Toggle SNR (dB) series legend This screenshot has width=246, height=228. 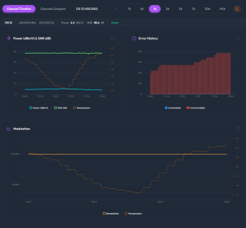[x=60, y=108]
